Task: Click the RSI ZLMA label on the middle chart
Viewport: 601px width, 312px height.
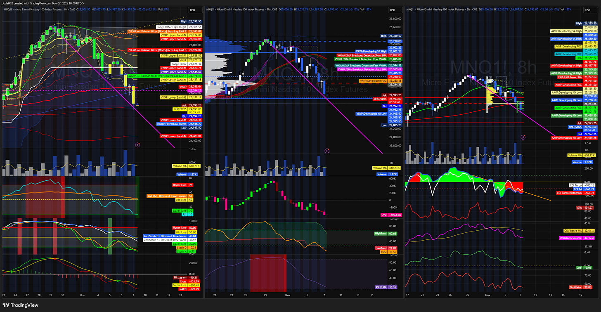Action: (381, 286)
